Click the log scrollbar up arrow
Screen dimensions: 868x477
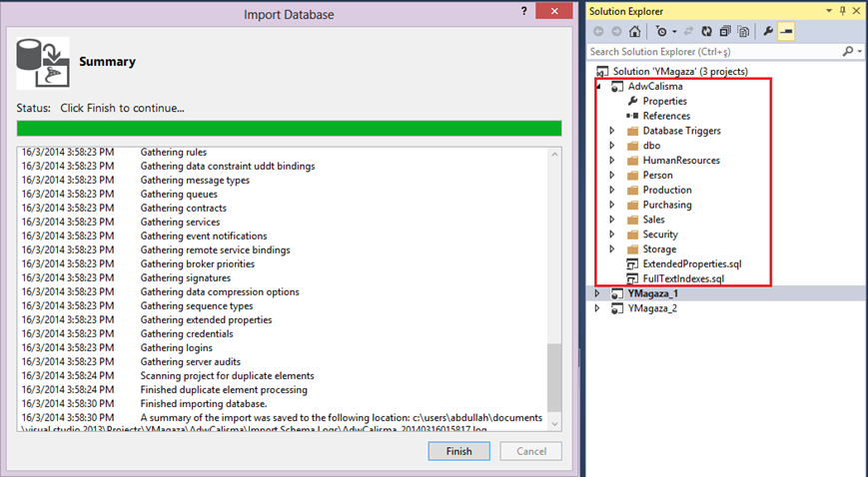coord(554,154)
